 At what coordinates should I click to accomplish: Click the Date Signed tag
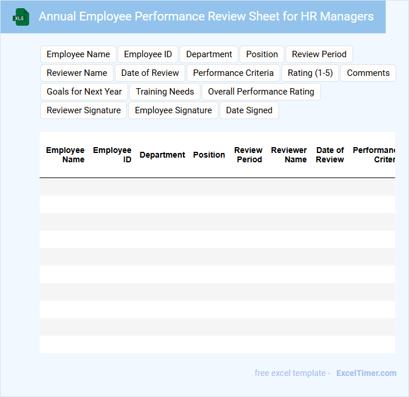249,110
